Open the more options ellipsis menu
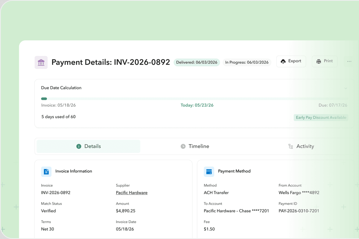This screenshot has height=239, width=359. pos(349,61)
